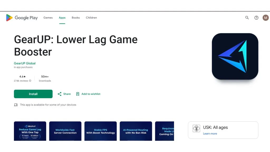Image resolution: width=270 pixels, height=152 pixels.
Task: Select the Apps tab
Action: coord(62,18)
